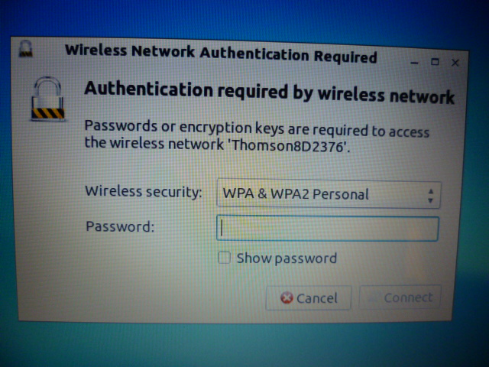Focus the Password input field

[x=328, y=229]
